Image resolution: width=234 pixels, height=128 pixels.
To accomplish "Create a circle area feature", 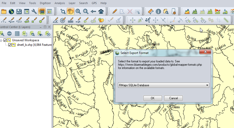I will (42, 20).
